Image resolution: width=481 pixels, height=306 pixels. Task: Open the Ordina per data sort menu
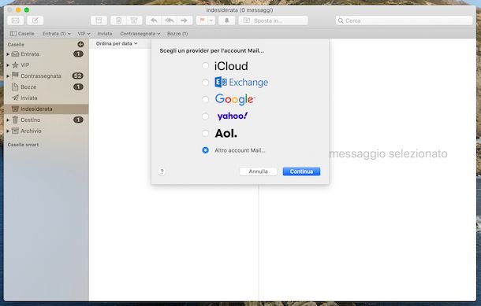(117, 43)
